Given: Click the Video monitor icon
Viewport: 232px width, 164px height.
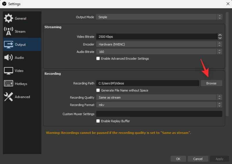Looking at the screenshot, I should tap(8, 71).
